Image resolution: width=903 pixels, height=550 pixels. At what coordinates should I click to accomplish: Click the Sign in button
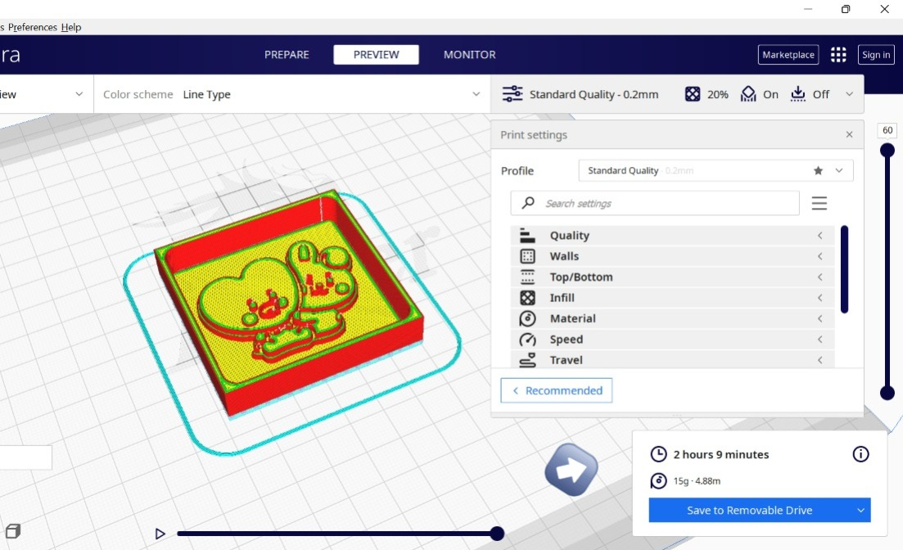click(x=876, y=55)
